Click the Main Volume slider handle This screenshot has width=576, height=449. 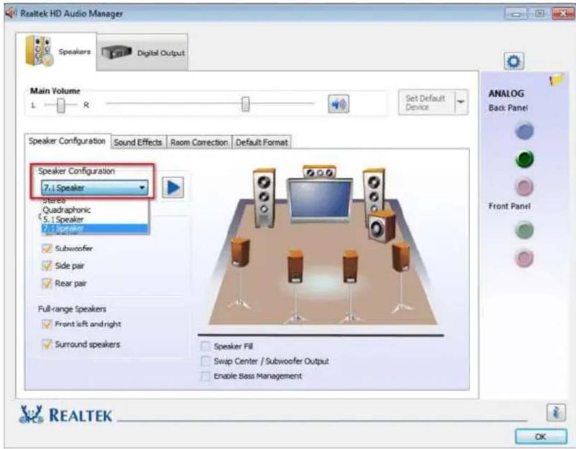tap(245, 104)
